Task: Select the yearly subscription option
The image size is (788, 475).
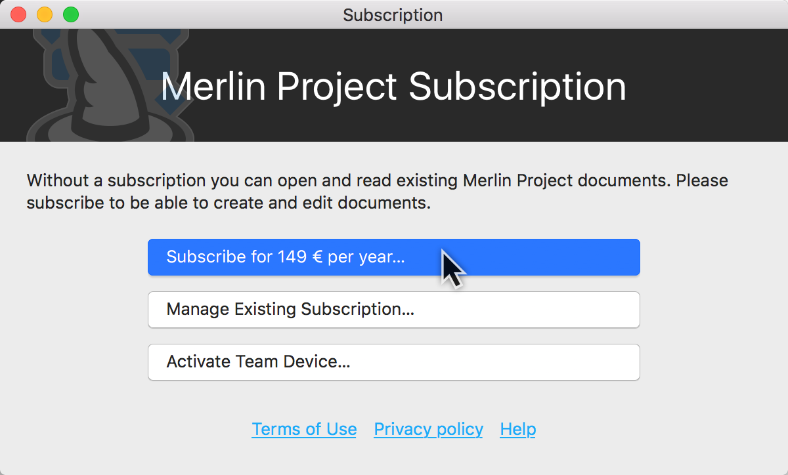Action: (x=394, y=257)
